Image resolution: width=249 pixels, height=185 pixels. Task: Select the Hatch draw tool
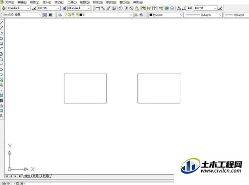tap(1, 95)
